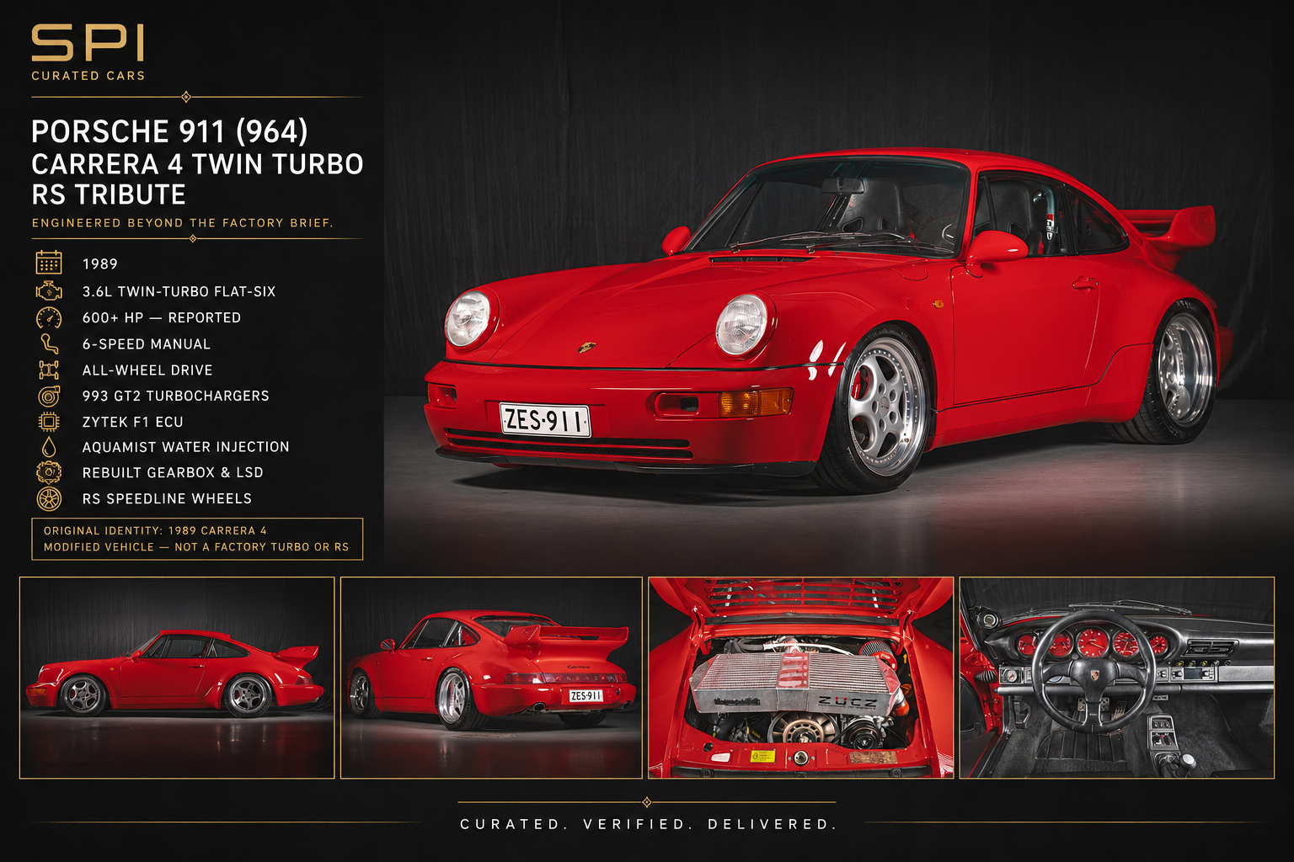
Task: Click the wheel icon beside RS Speedline Wheels
Action: (49, 498)
